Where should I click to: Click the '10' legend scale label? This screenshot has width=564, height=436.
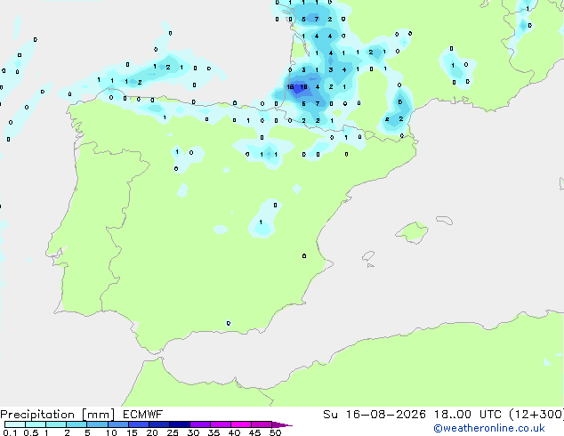click(111, 432)
